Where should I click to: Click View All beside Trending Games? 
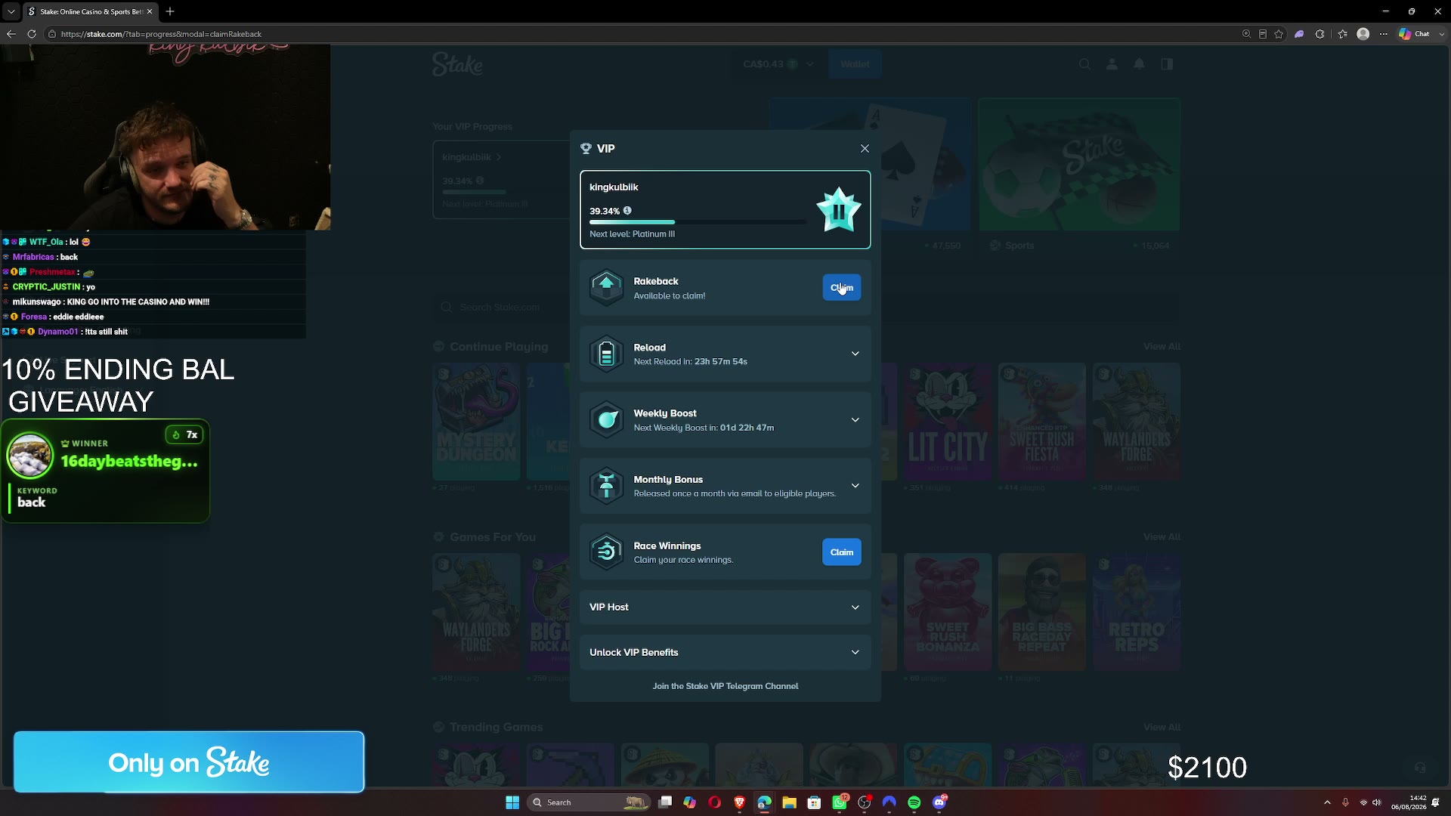click(x=1162, y=728)
